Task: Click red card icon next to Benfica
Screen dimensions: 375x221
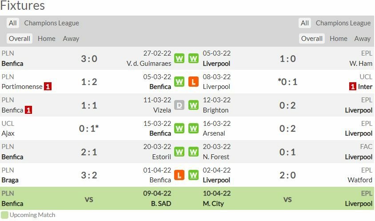Action: [28, 110]
